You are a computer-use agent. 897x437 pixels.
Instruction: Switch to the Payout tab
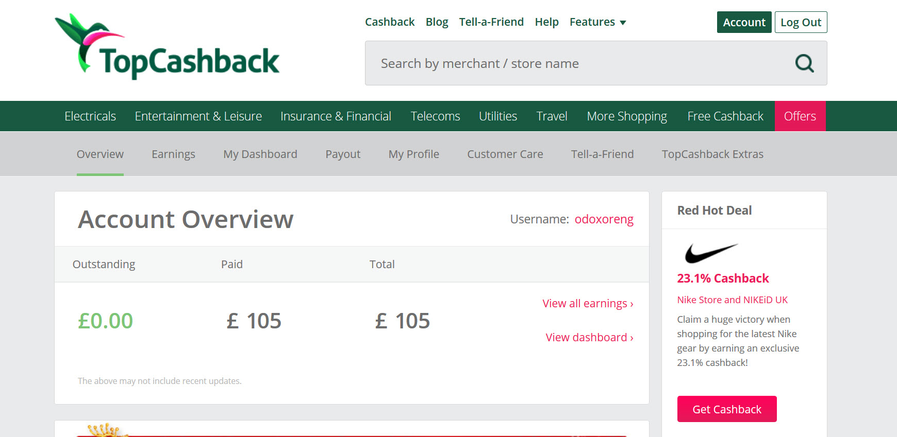click(x=343, y=154)
